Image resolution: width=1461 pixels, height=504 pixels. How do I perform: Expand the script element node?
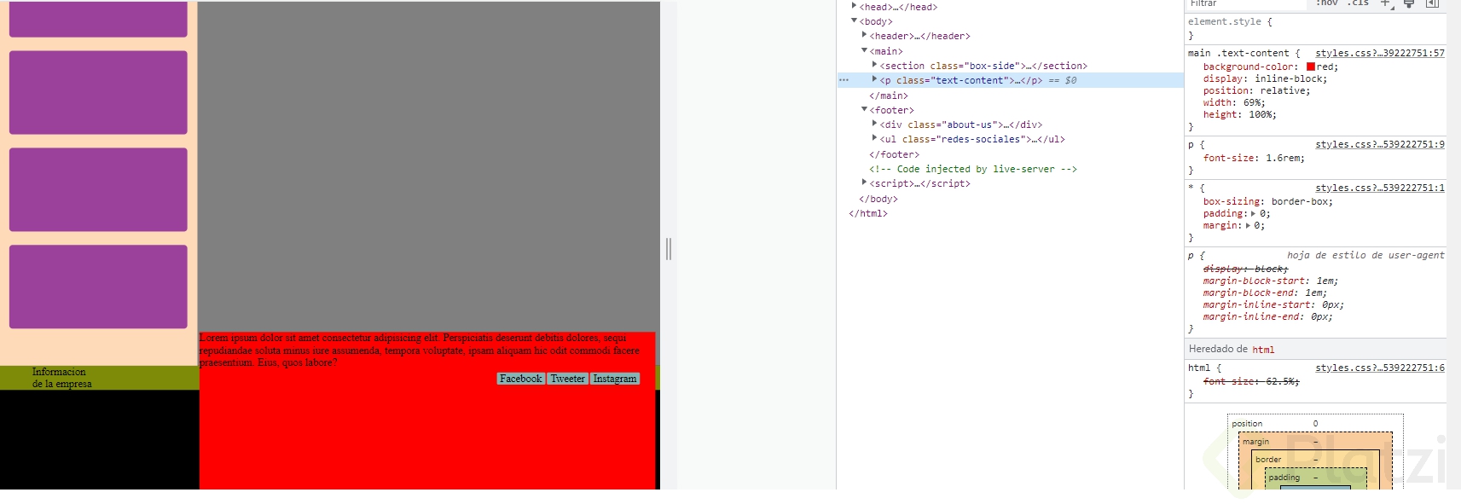[864, 183]
